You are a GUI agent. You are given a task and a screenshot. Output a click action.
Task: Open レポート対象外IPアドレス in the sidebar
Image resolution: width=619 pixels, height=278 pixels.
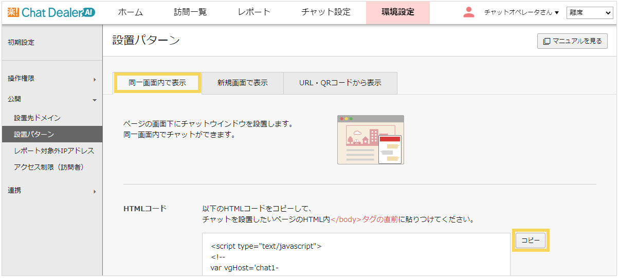(54, 151)
